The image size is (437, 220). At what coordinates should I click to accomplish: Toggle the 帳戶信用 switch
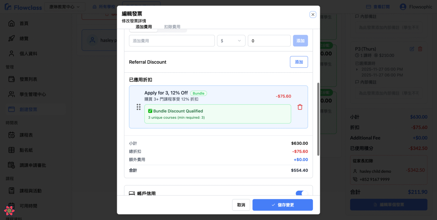(x=301, y=193)
